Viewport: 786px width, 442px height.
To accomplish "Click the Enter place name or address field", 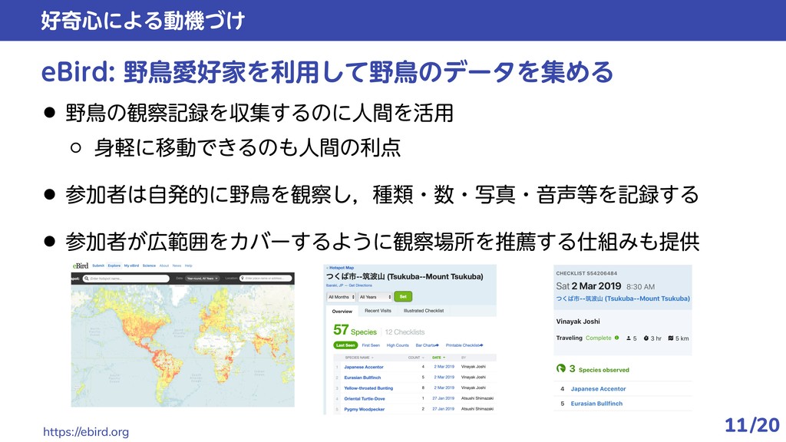I will (266, 278).
